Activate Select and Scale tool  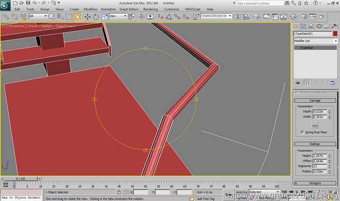click(105, 17)
